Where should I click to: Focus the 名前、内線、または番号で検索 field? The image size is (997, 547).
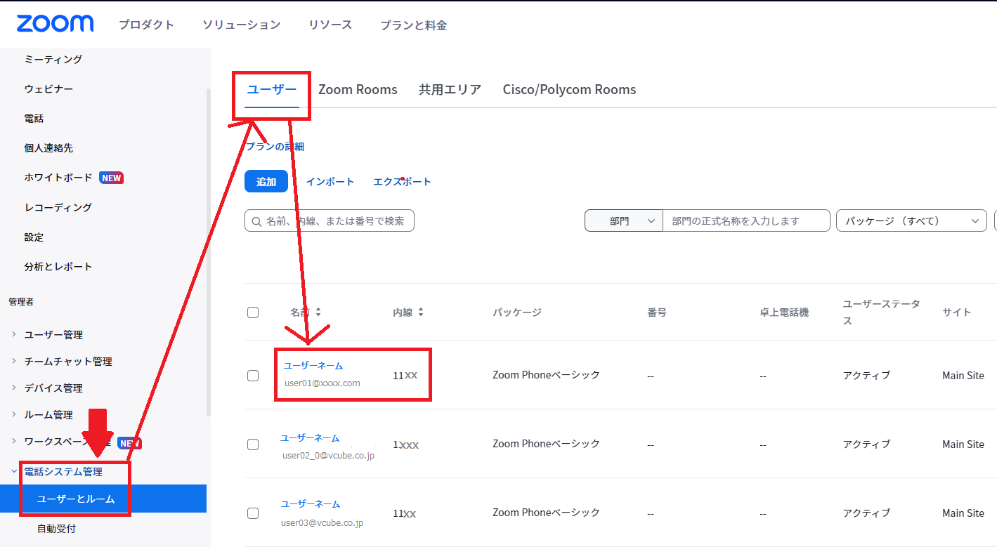click(x=330, y=220)
